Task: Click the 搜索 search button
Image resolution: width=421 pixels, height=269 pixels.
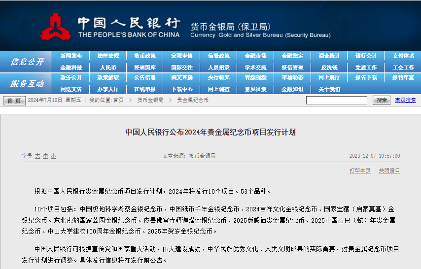Action: 381,100
